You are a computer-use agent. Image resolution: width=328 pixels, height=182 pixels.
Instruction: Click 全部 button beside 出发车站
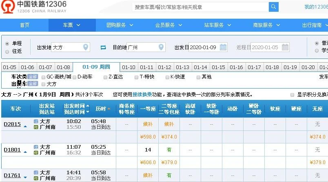pyautogui.click(x=33, y=84)
